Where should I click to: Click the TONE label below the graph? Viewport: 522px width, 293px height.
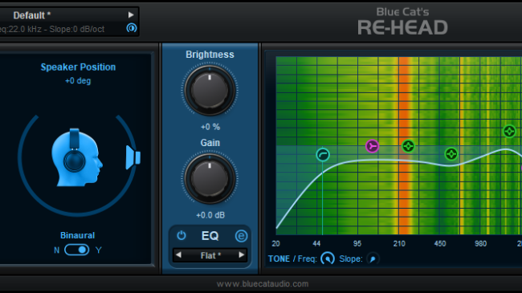pyautogui.click(x=279, y=258)
